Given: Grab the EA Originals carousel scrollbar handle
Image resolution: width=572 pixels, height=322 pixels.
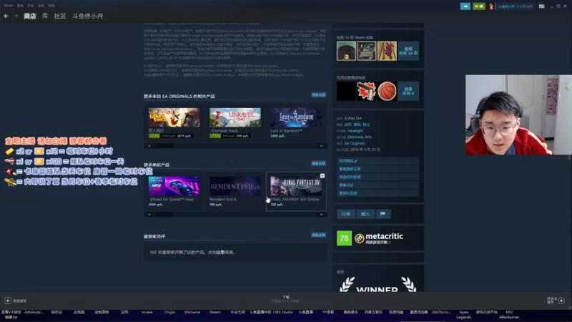Looking at the screenshot, I should (x=164, y=146).
